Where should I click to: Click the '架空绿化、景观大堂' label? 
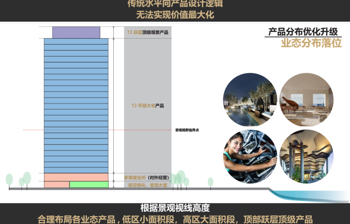tap(147, 185)
